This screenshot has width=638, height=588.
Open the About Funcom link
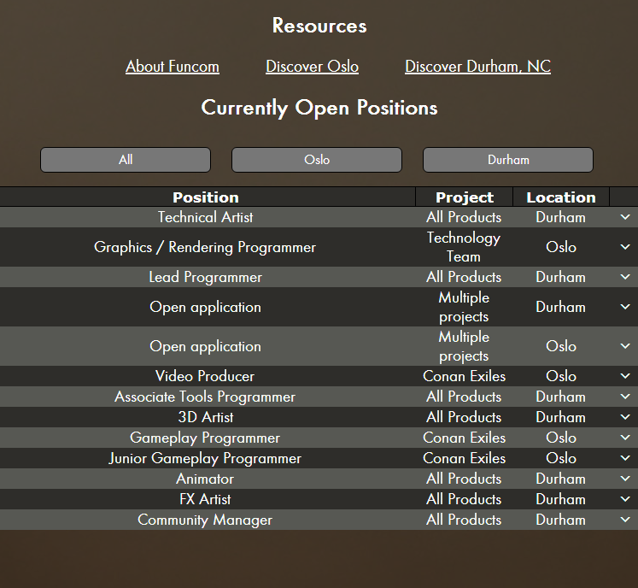click(173, 67)
